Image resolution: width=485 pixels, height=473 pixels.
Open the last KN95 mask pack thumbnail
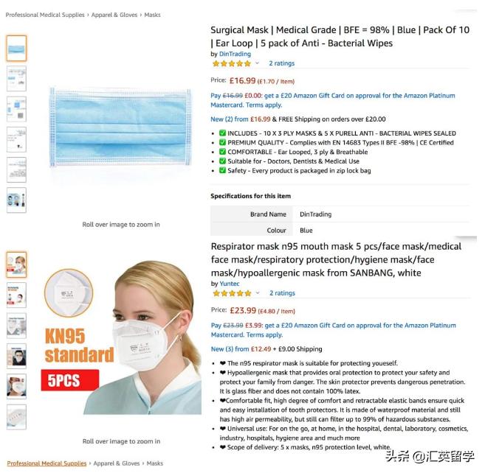tap(16, 417)
